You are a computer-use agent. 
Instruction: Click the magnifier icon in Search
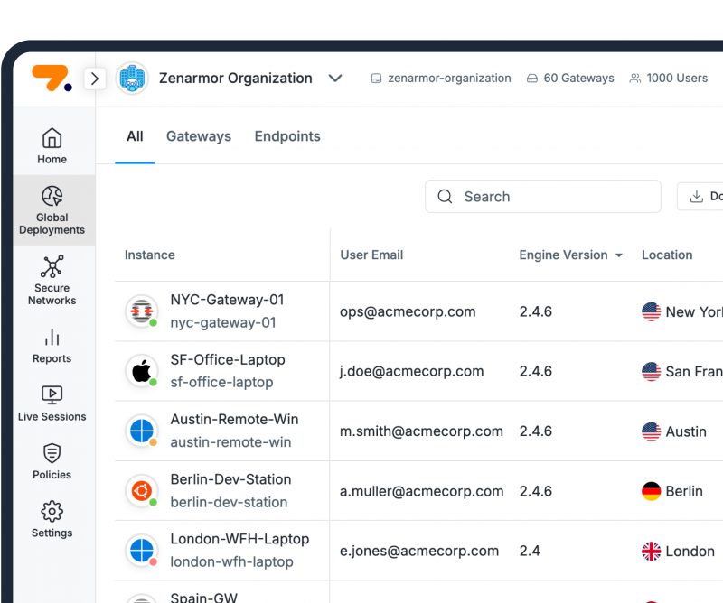(x=445, y=197)
